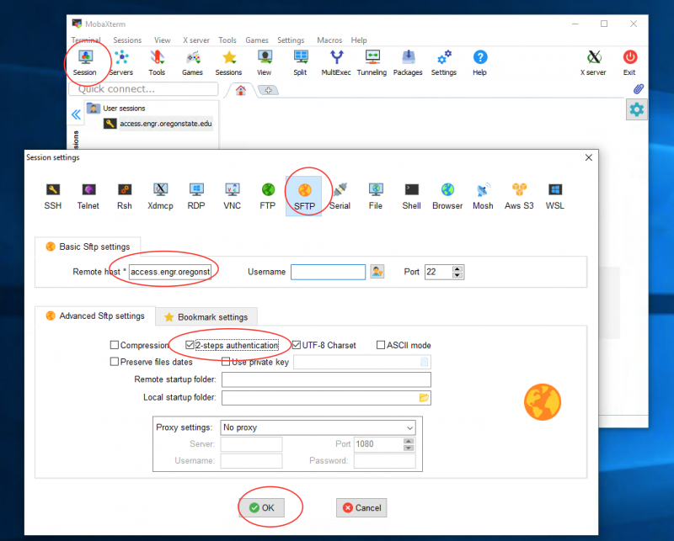Choose the SSH session type
This screenshot has width=674, height=541.
coord(52,194)
